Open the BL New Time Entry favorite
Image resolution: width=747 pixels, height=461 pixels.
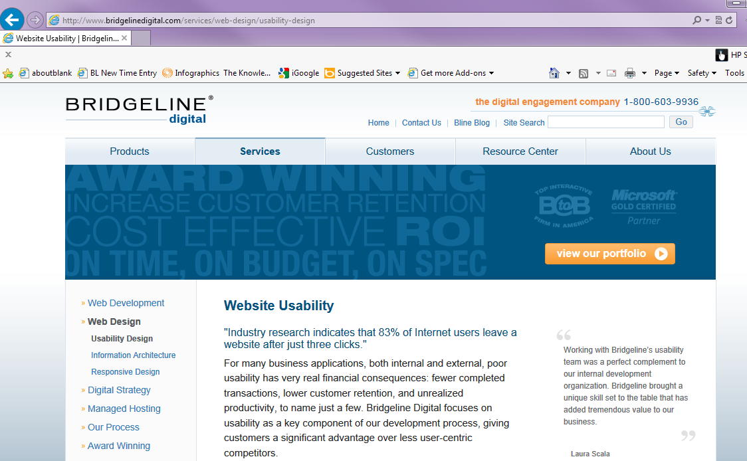click(117, 73)
